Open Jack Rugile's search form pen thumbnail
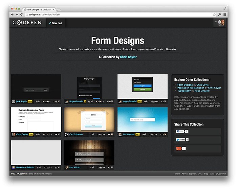Screen dimensions: 237x189 [36, 87]
